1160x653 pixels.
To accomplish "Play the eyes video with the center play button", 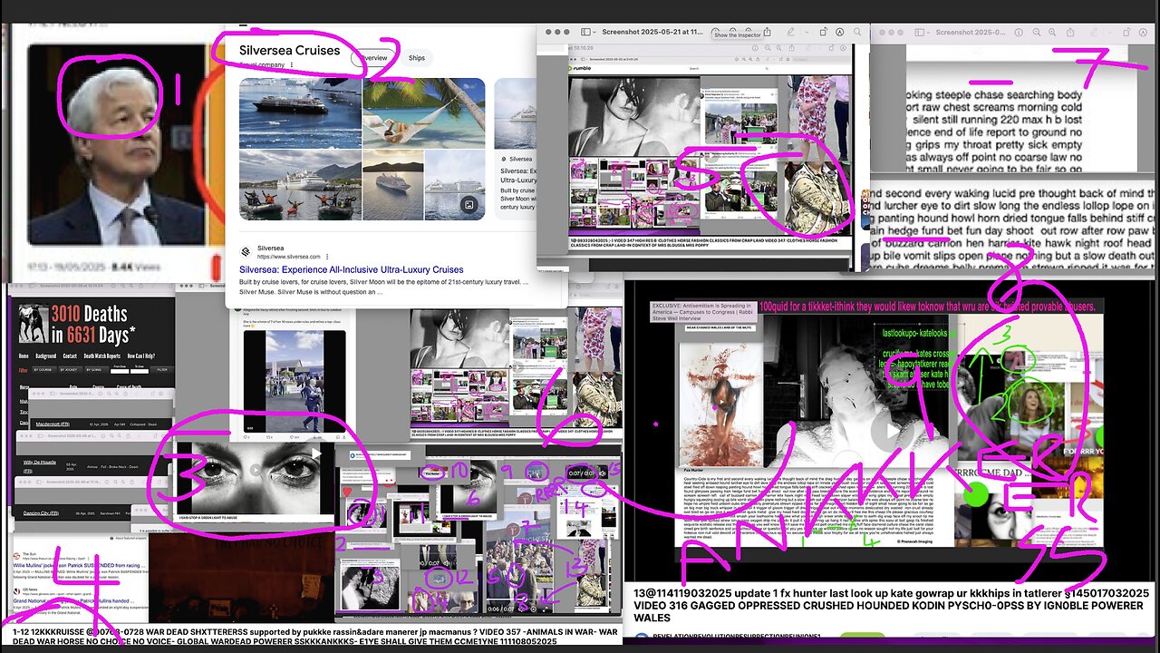I will coord(256,470).
